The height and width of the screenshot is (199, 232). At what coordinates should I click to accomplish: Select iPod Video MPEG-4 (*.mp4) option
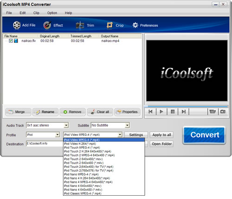click(x=104, y=140)
